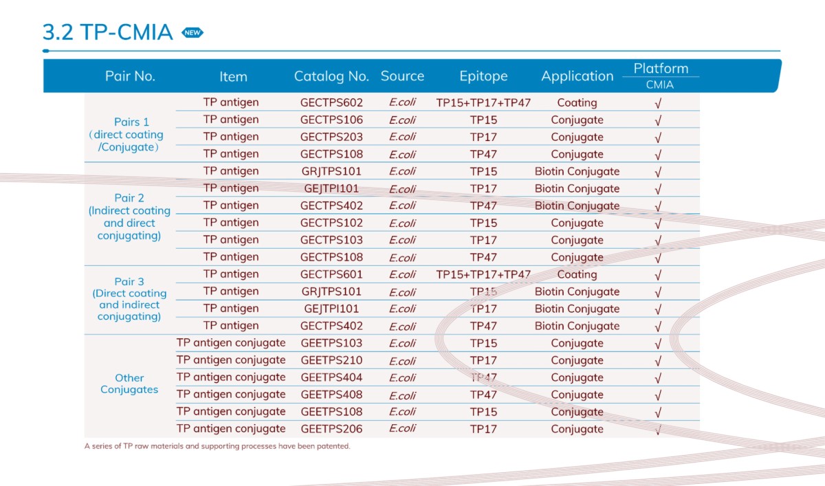Select the Other Conjugates group label
Screen dimensions: 825x486
pos(129,384)
